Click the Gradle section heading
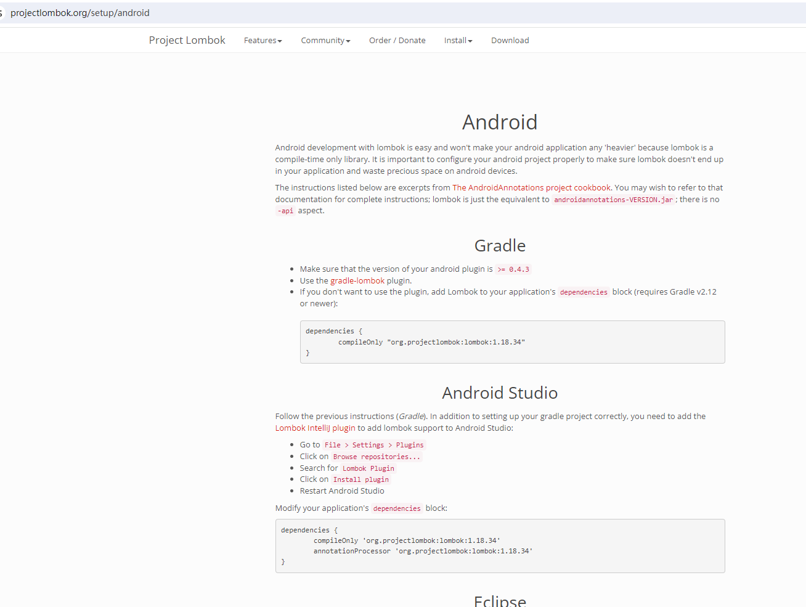This screenshot has height=607, width=806. pyautogui.click(x=500, y=245)
